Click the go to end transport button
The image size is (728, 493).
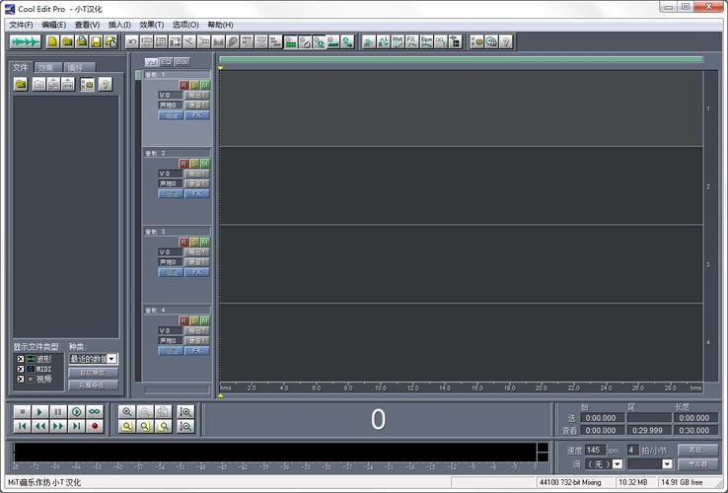pyautogui.click(x=76, y=426)
